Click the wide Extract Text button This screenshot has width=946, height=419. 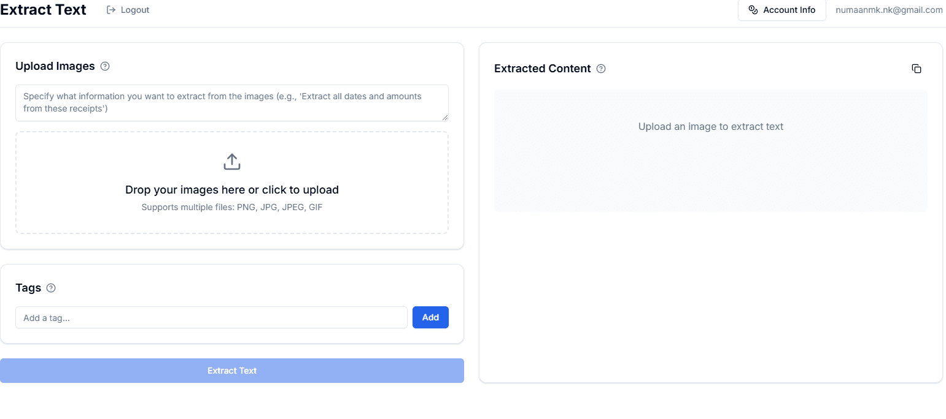coord(232,371)
